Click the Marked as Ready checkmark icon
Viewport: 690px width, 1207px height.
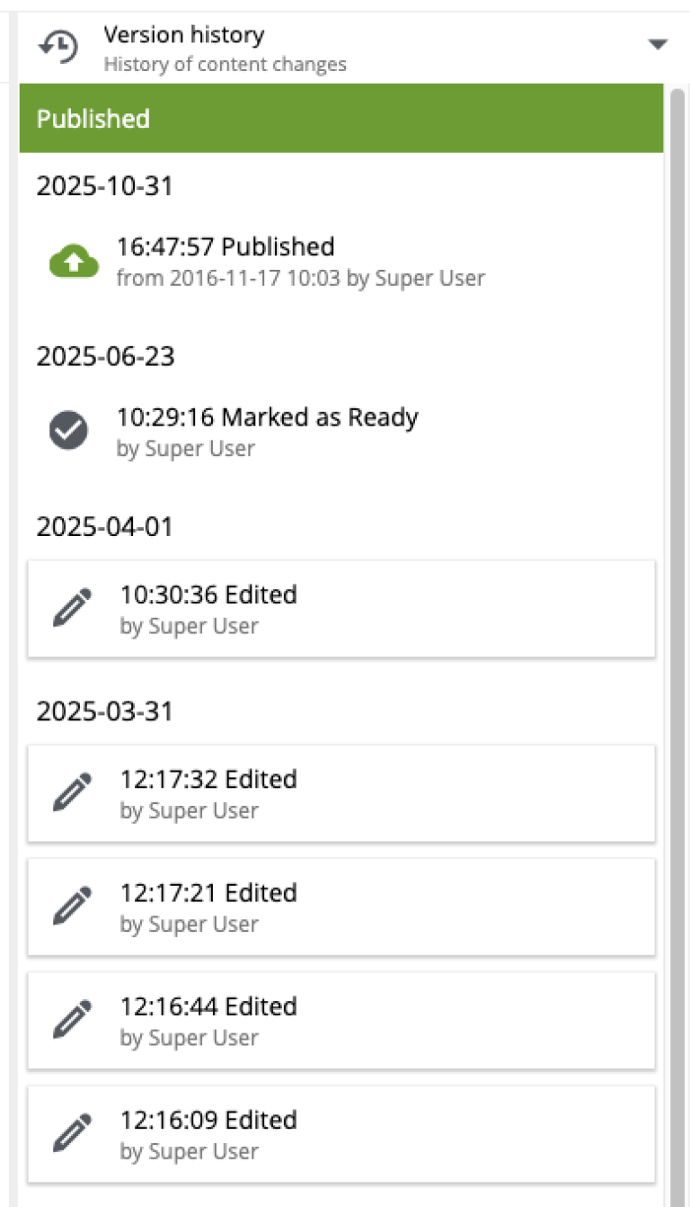point(68,432)
